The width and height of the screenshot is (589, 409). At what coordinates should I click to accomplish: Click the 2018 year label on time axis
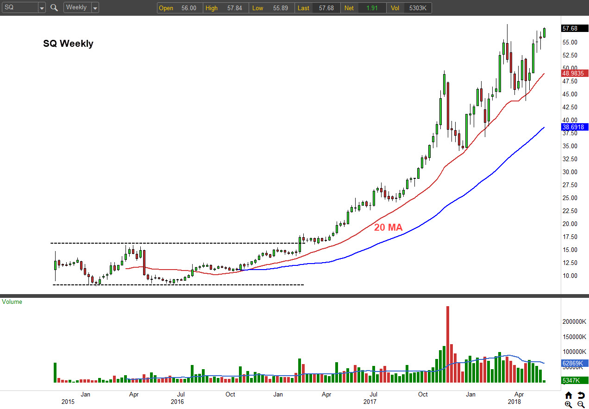pyautogui.click(x=514, y=402)
